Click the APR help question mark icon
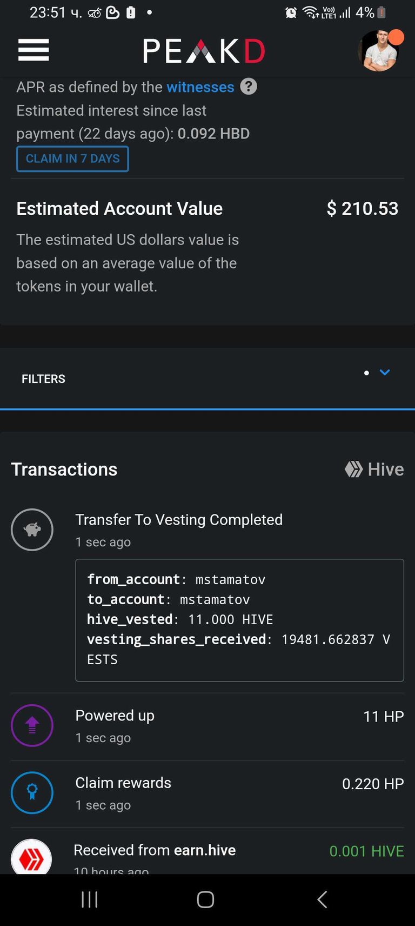The image size is (415, 926). 249,87
